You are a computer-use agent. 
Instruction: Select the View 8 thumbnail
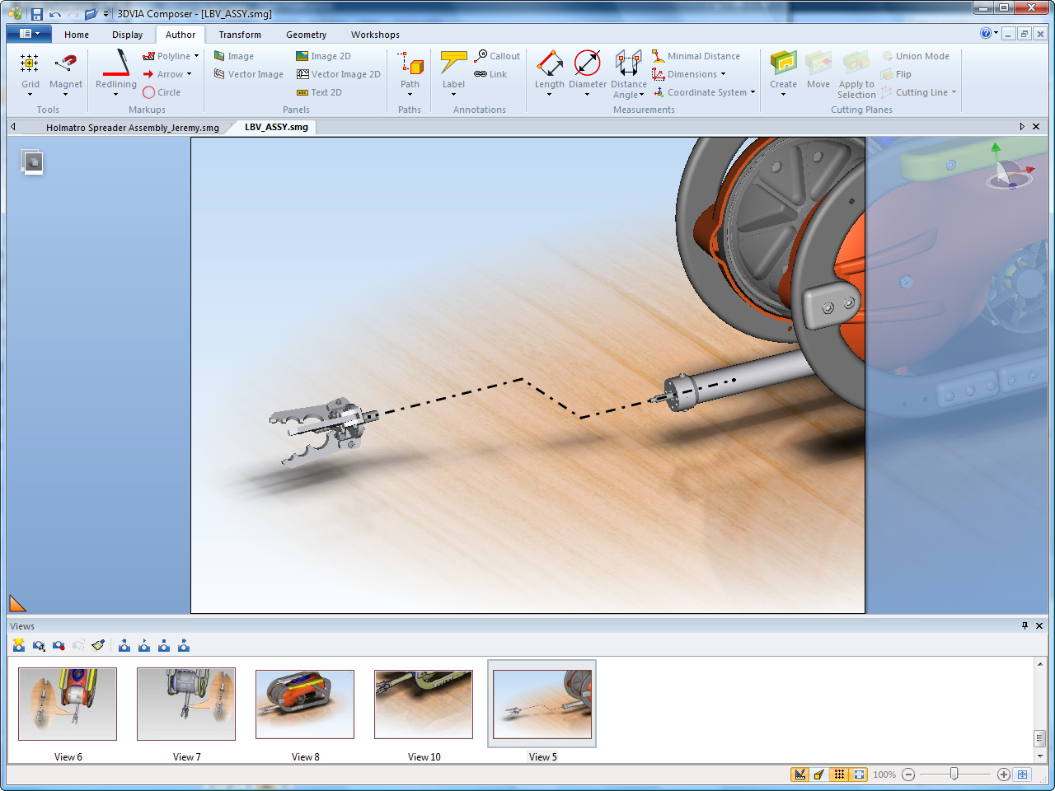coord(305,704)
